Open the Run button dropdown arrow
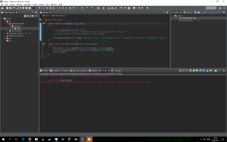Image resolution: width=227 pixels, height=142 pixels. pos(85,8)
